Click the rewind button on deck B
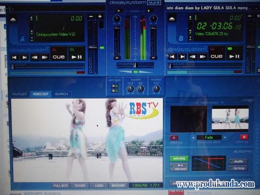 tap(192, 57)
